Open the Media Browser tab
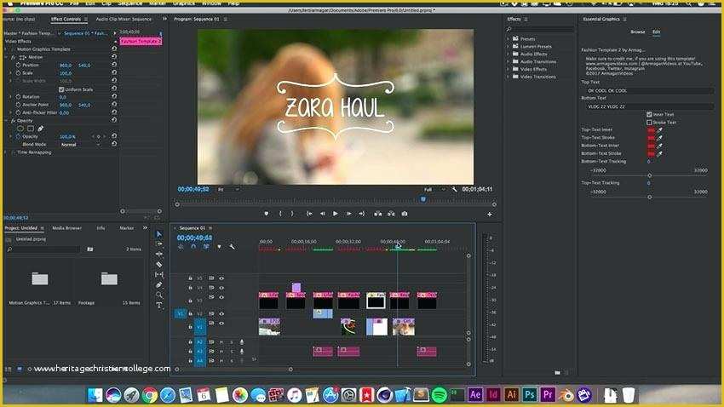The height and width of the screenshot is (407, 724). coord(67,228)
